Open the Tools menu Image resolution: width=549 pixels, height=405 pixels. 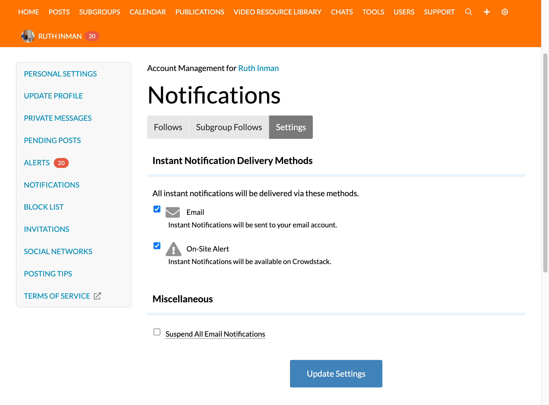point(373,12)
